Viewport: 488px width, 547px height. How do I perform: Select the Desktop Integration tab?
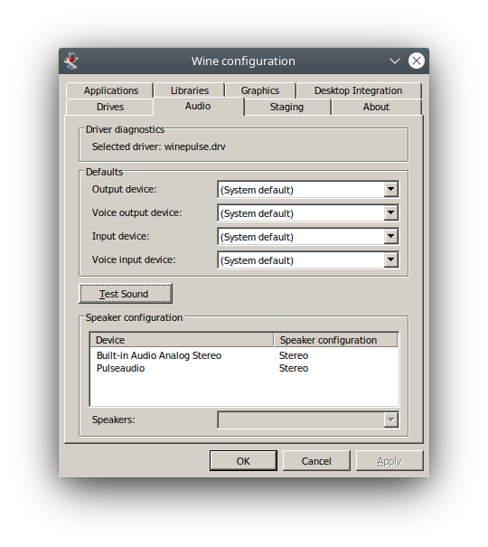[x=359, y=90]
